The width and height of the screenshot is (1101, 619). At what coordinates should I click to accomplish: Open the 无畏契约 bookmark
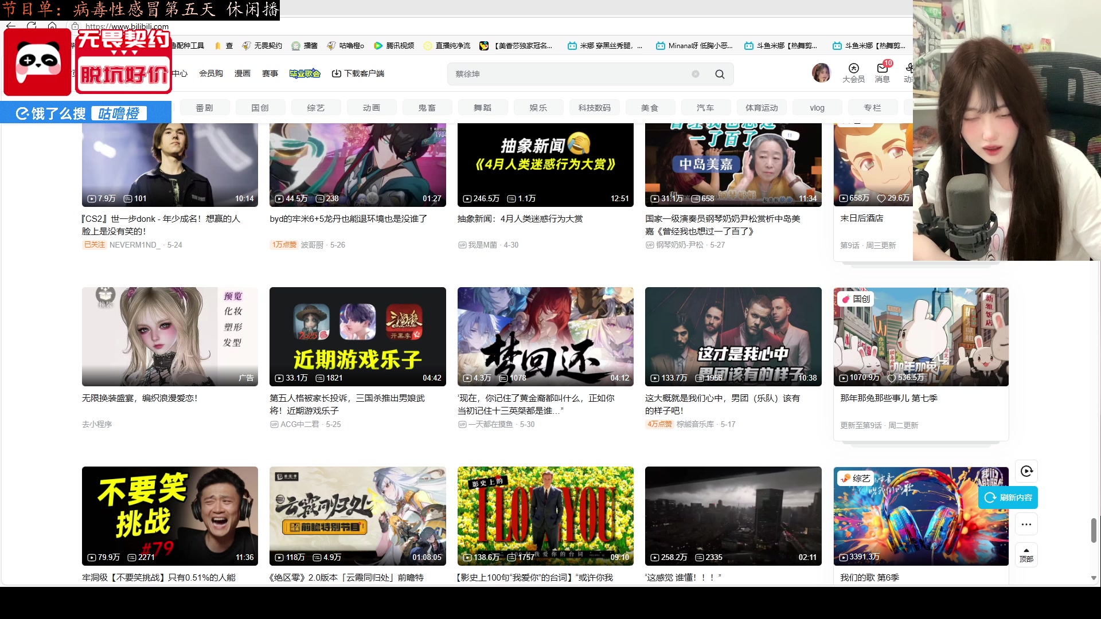pyautogui.click(x=262, y=45)
